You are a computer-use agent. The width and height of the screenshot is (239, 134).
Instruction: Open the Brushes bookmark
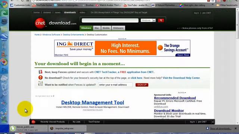pyautogui.click(x=88, y=5)
